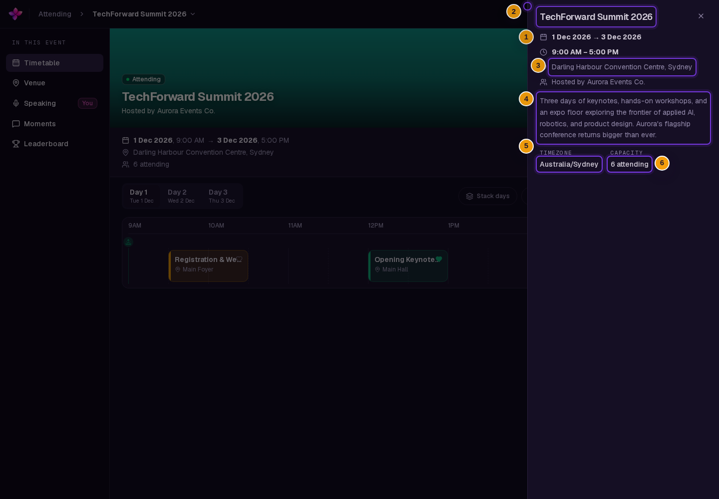The height and width of the screenshot is (499, 719).
Task: Switch to the Day 2 tab
Action: tap(181, 196)
